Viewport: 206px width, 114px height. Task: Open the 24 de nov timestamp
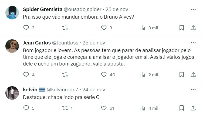point(94,89)
